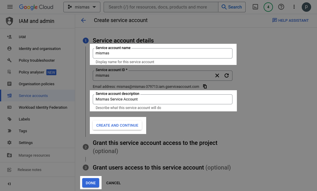The height and width of the screenshot is (191, 317).
Task: Open the help question mark icon
Action: (281, 7)
